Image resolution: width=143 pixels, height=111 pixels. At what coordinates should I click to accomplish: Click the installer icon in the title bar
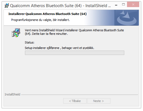pos(7,5)
